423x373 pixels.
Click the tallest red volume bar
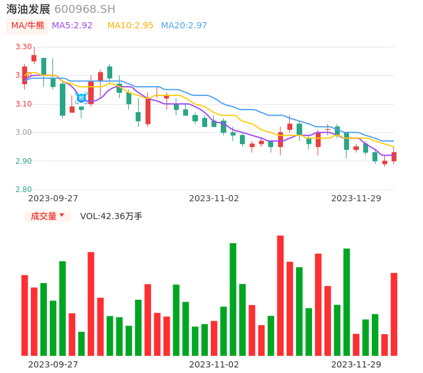pyautogui.click(x=281, y=295)
